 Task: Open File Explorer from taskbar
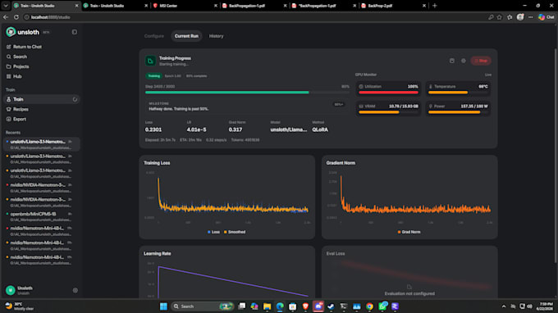(x=267, y=306)
